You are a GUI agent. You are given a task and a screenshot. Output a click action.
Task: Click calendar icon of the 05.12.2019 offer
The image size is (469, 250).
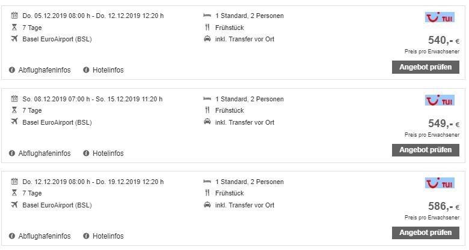(14, 16)
